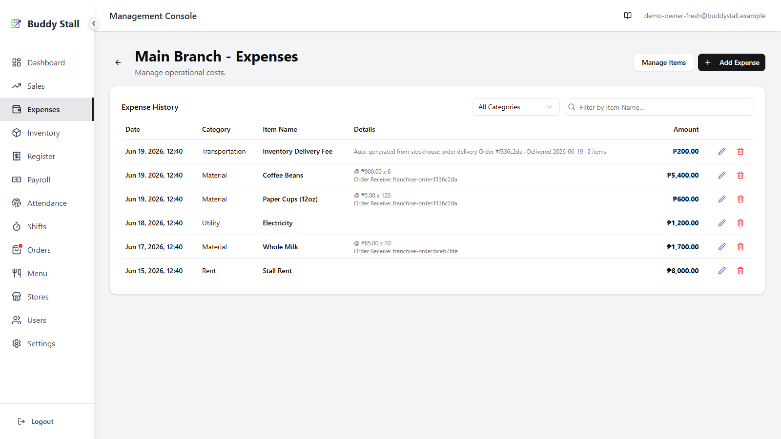The width and height of the screenshot is (781, 439).
Task: Select the Electricity item name
Action: (x=278, y=223)
